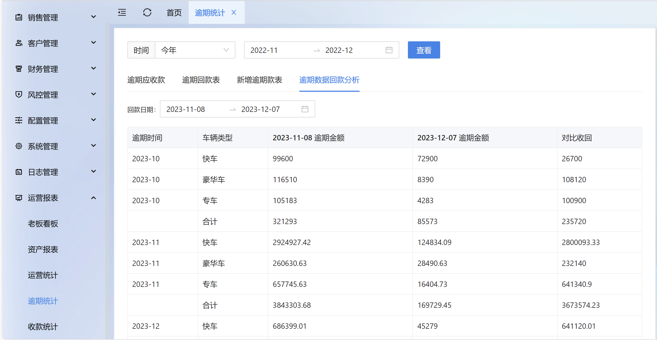Expand the 日志管理 menu chevron
Image resolution: width=657 pixels, height=340 pixels.
tap(94, 171)
